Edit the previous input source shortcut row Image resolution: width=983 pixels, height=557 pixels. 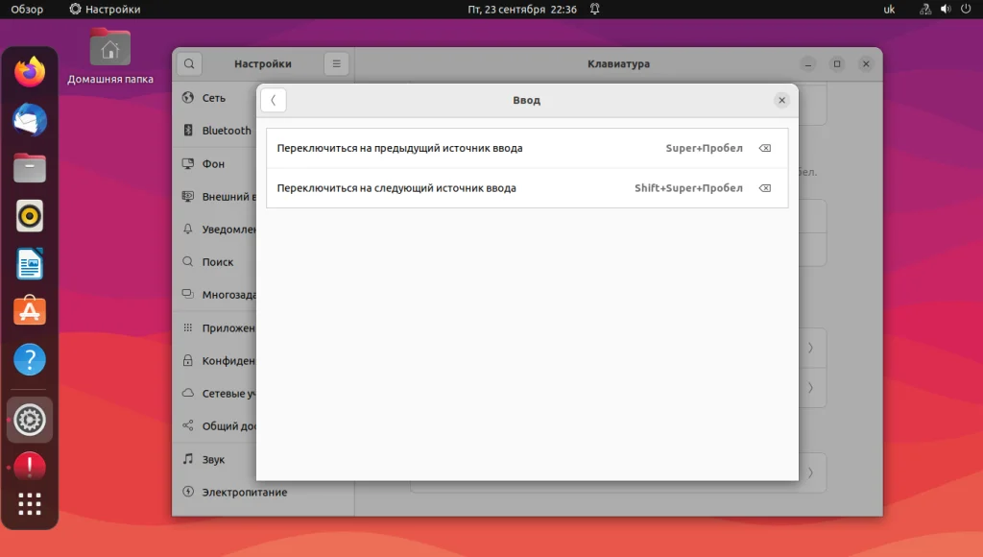click(527, 148)
